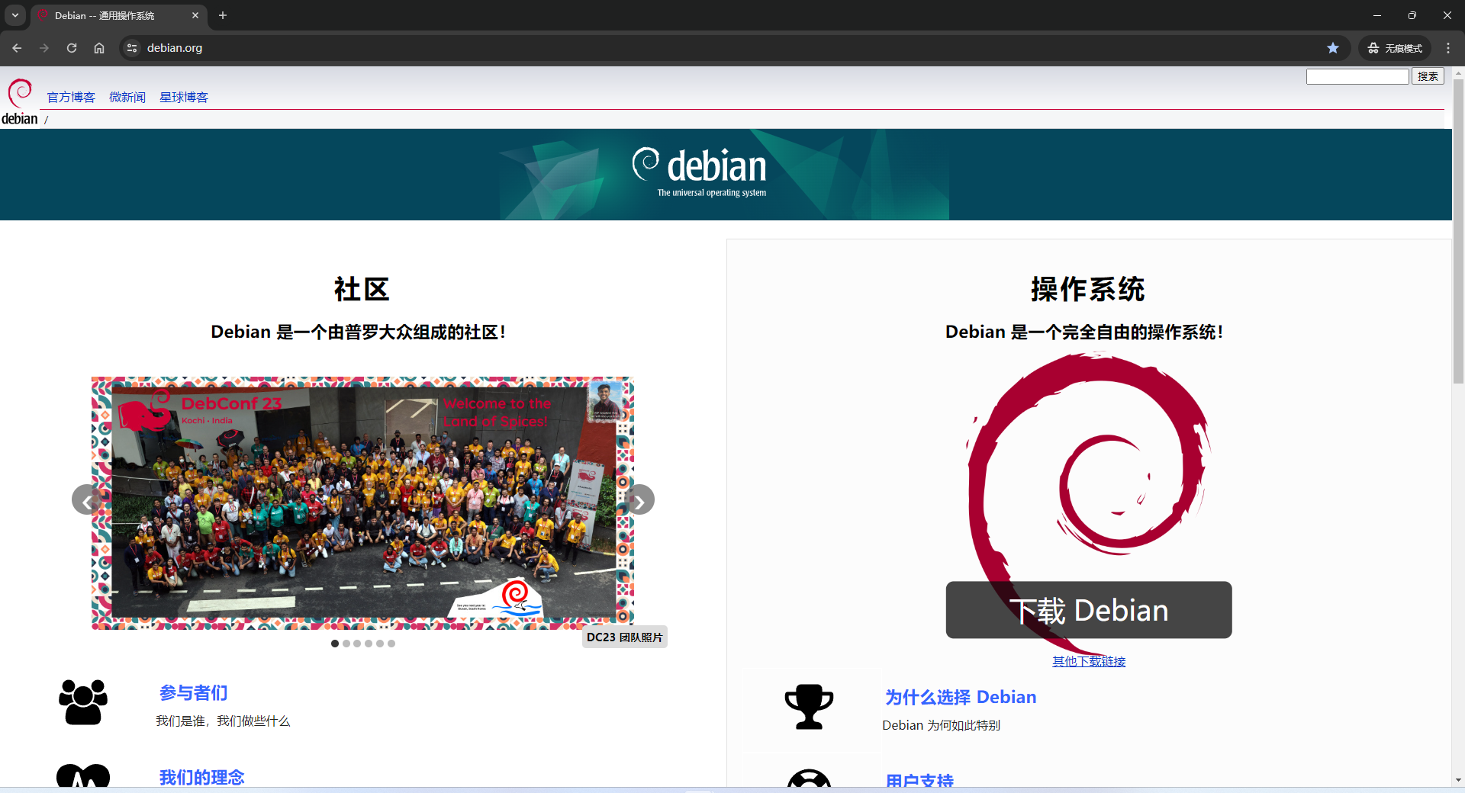Click the scrollbar down arrow
The image size is (1465, 793).
(x=1458, y=780)
